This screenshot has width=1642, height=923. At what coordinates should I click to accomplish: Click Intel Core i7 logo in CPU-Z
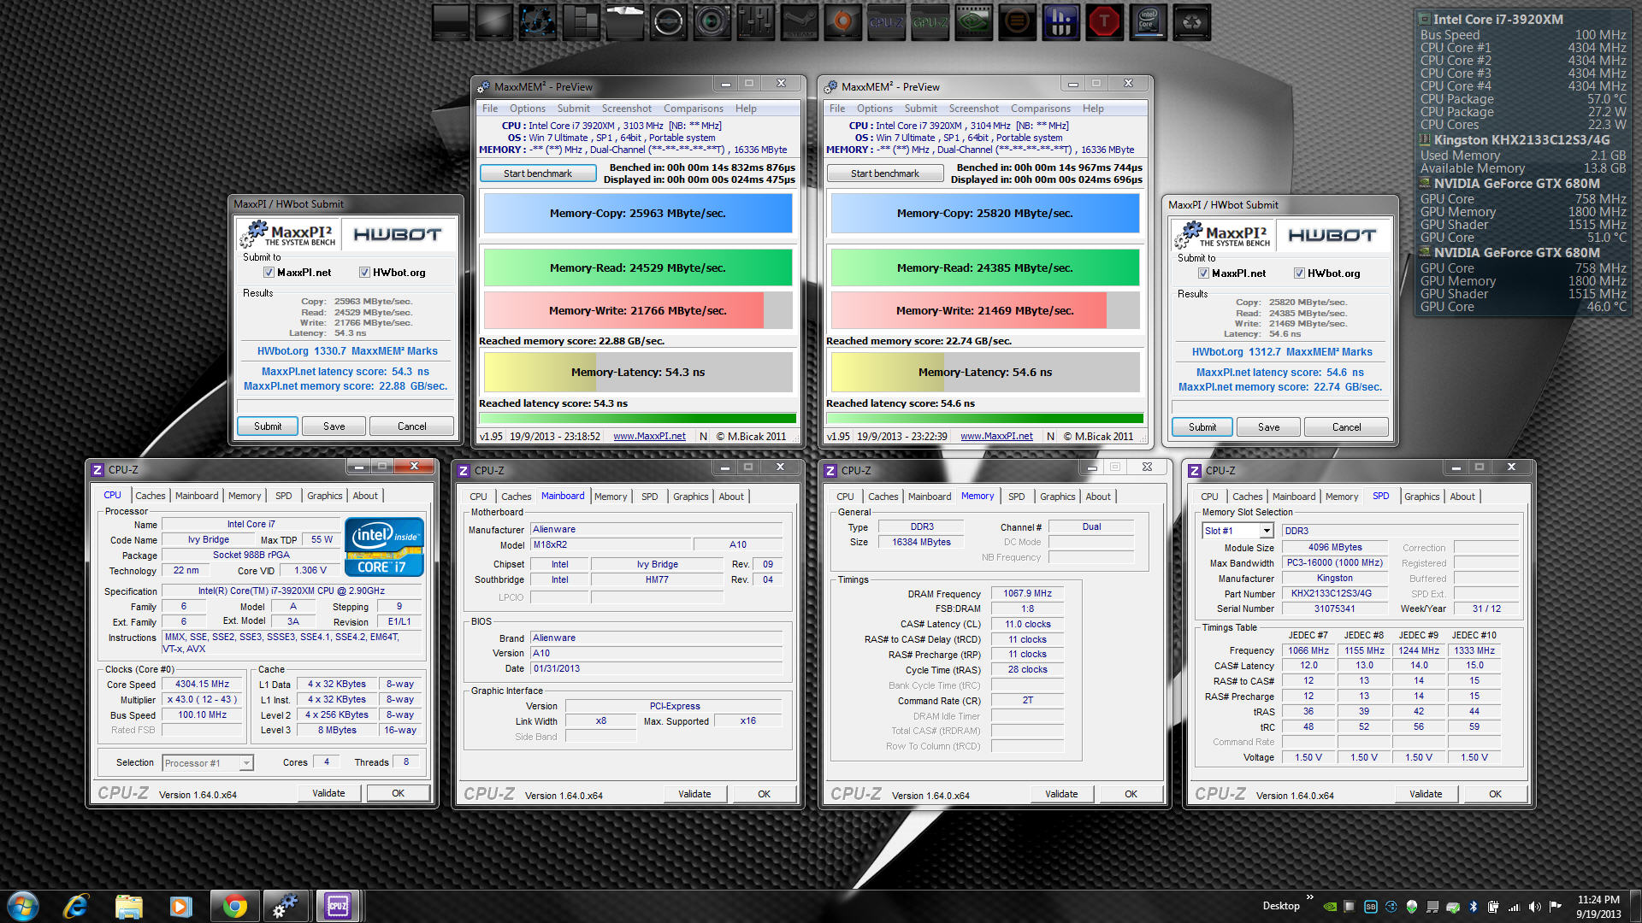[384, 547]
